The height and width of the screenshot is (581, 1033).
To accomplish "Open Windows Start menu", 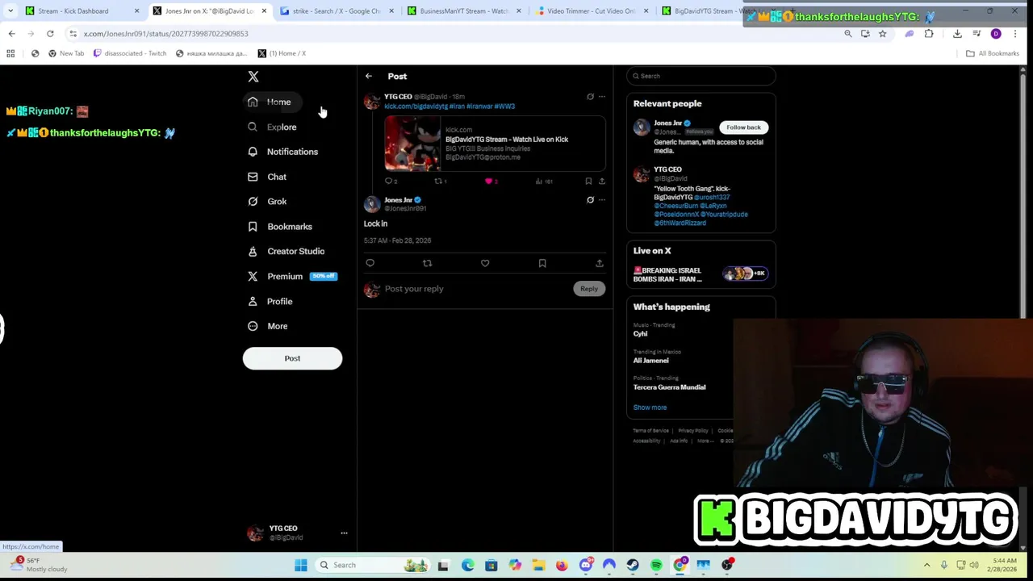I will pos(300,565).
